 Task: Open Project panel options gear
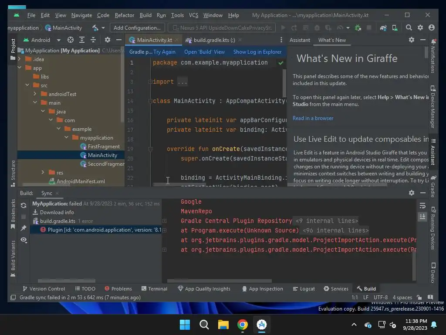[x=107, y=40]
